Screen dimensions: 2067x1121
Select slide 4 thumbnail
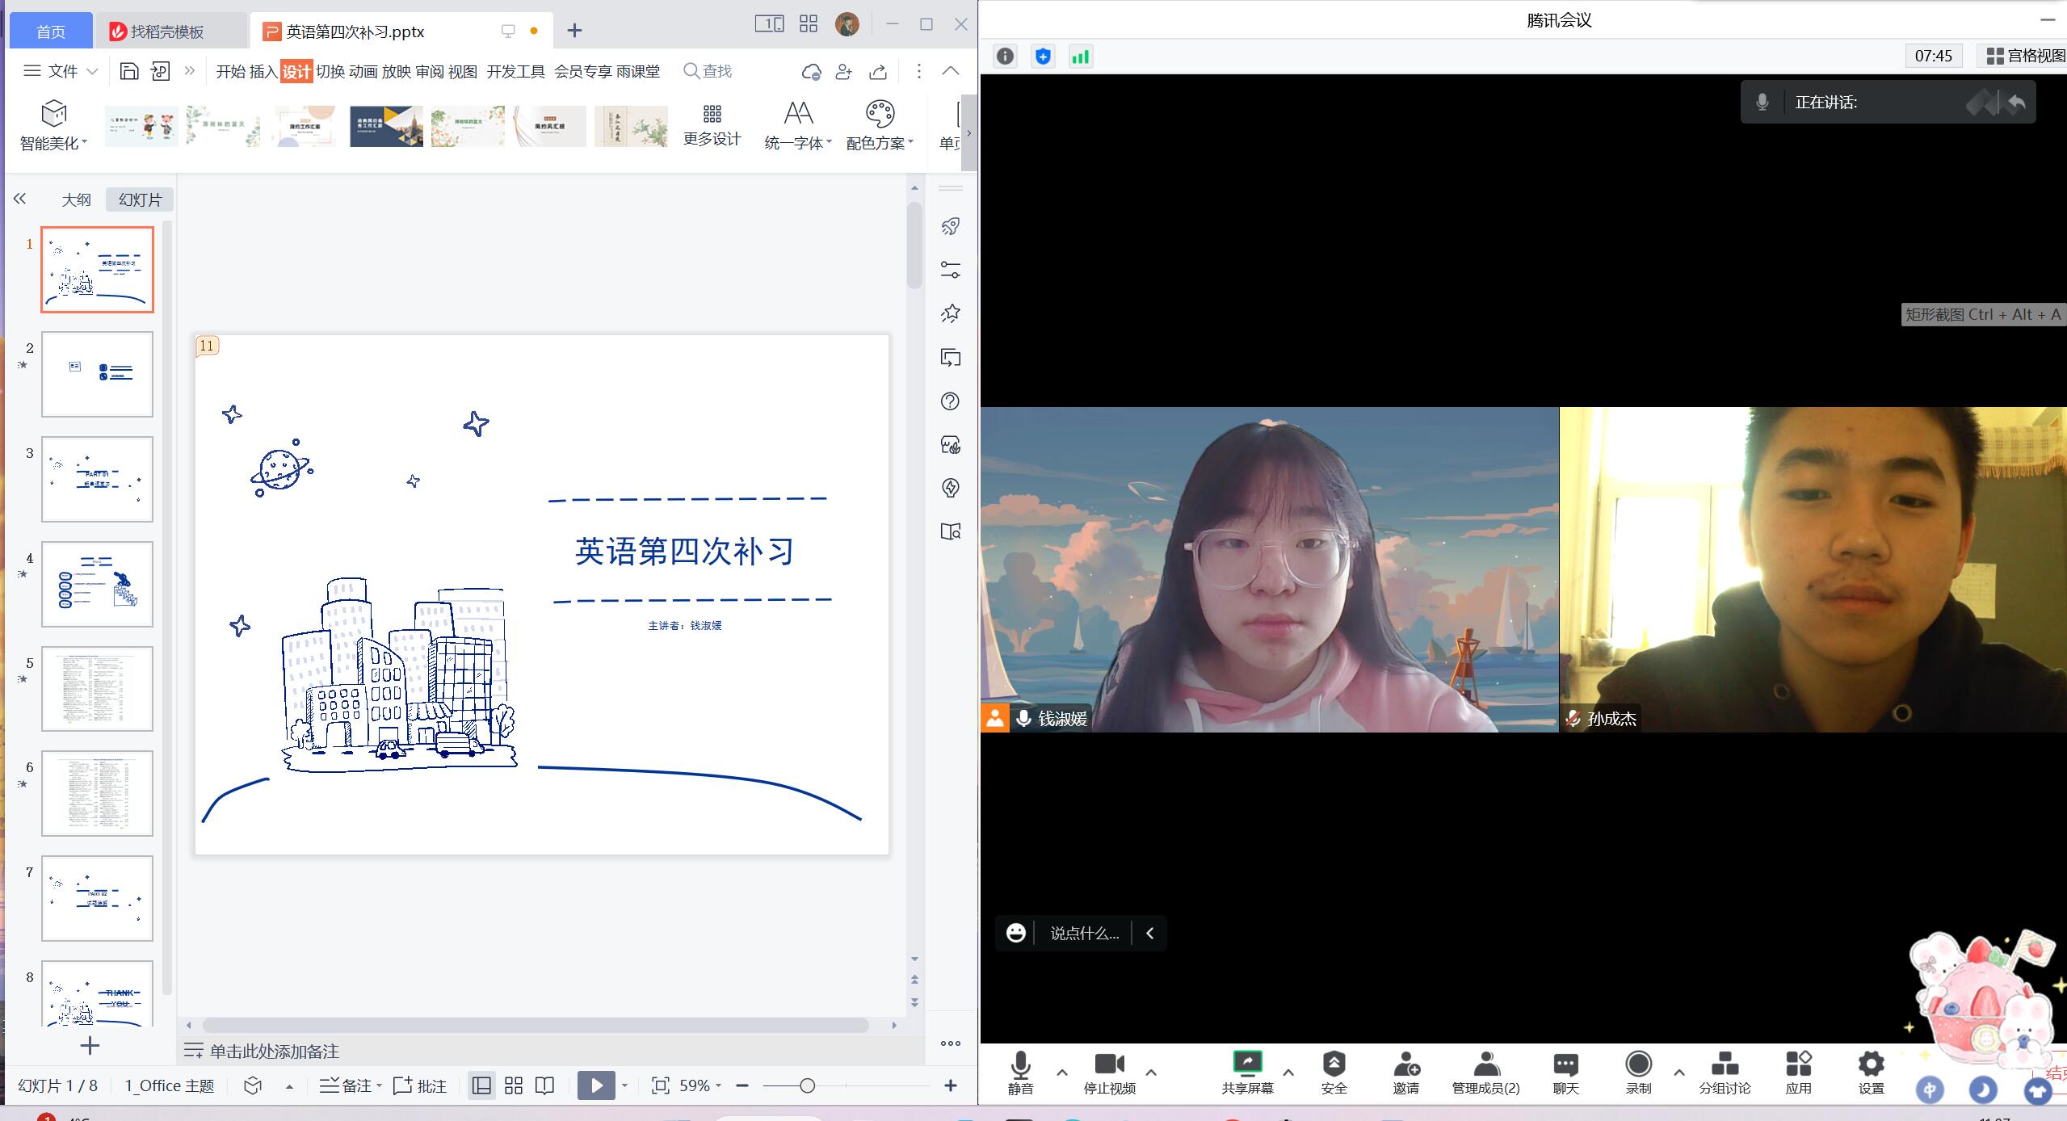97,584
